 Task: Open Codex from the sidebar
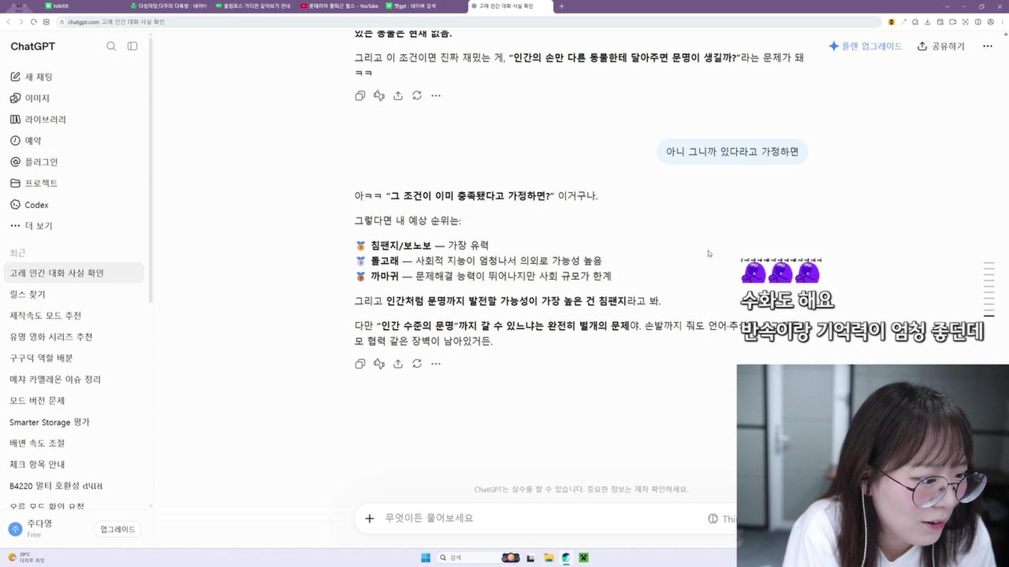pyautogui.click(x=74, y=205)
